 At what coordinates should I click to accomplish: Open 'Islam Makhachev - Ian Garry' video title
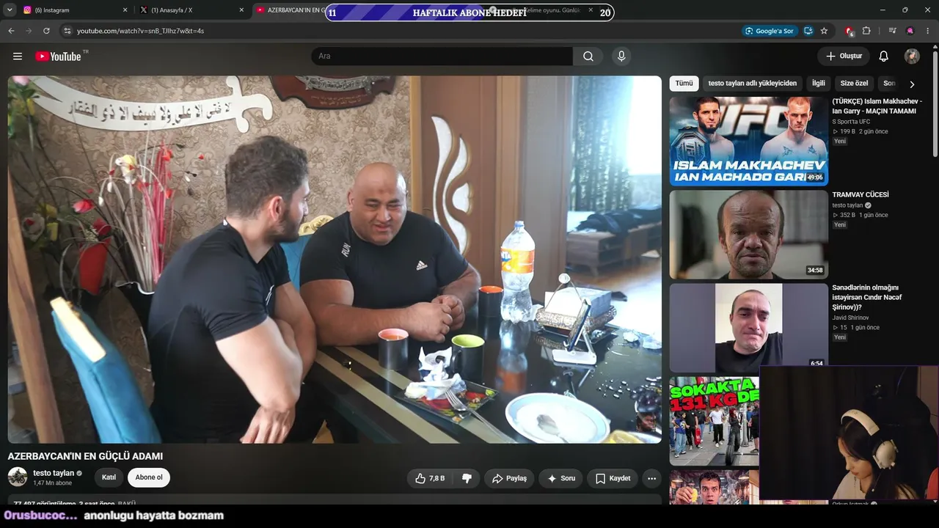pyautogui.click(x=877, y=106)
